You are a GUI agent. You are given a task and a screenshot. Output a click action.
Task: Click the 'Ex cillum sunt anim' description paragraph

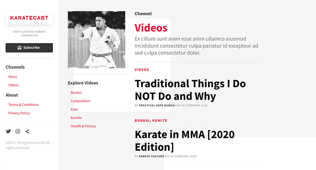coord(197,46)
